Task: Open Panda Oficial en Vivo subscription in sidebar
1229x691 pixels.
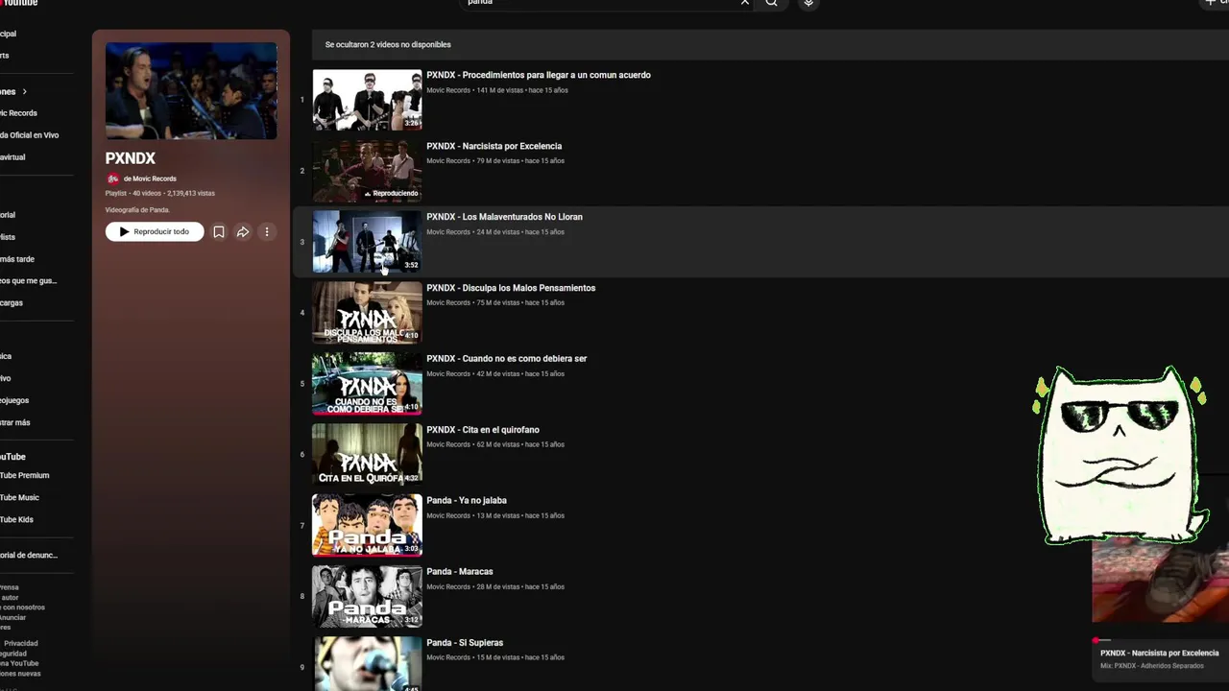Action: 29,135
